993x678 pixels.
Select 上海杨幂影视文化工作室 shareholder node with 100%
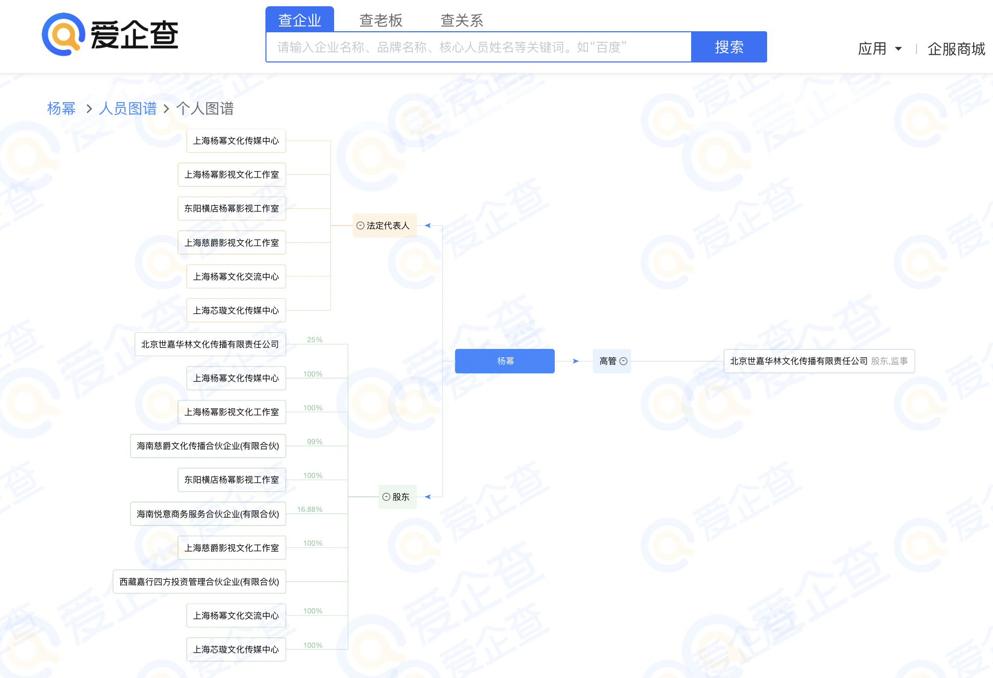click(232, 412)
